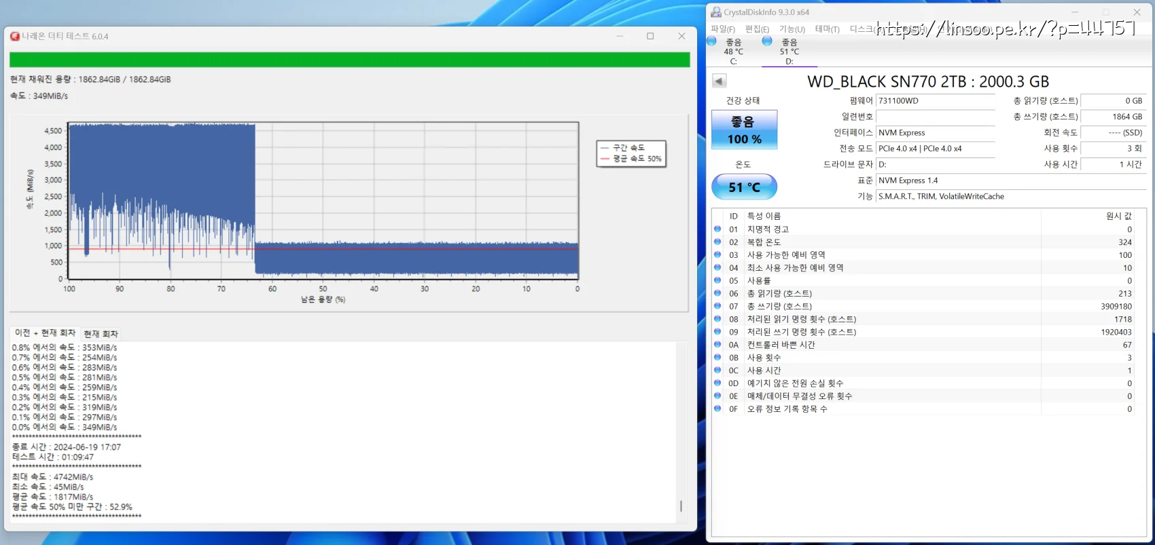Click the ID column header
The height and width of the screenshot is (545, 1155).
[x=734, y=216]
